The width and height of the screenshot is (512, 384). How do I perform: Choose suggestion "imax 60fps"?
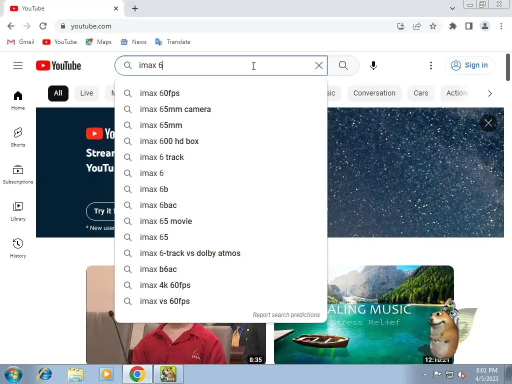(221, 93)
